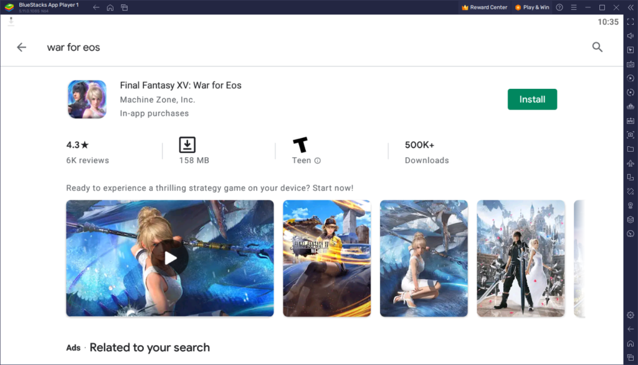Viewport: 638px width, 365px height.
Task: Open the Media Manager folder icon
Action: point(631,149)
